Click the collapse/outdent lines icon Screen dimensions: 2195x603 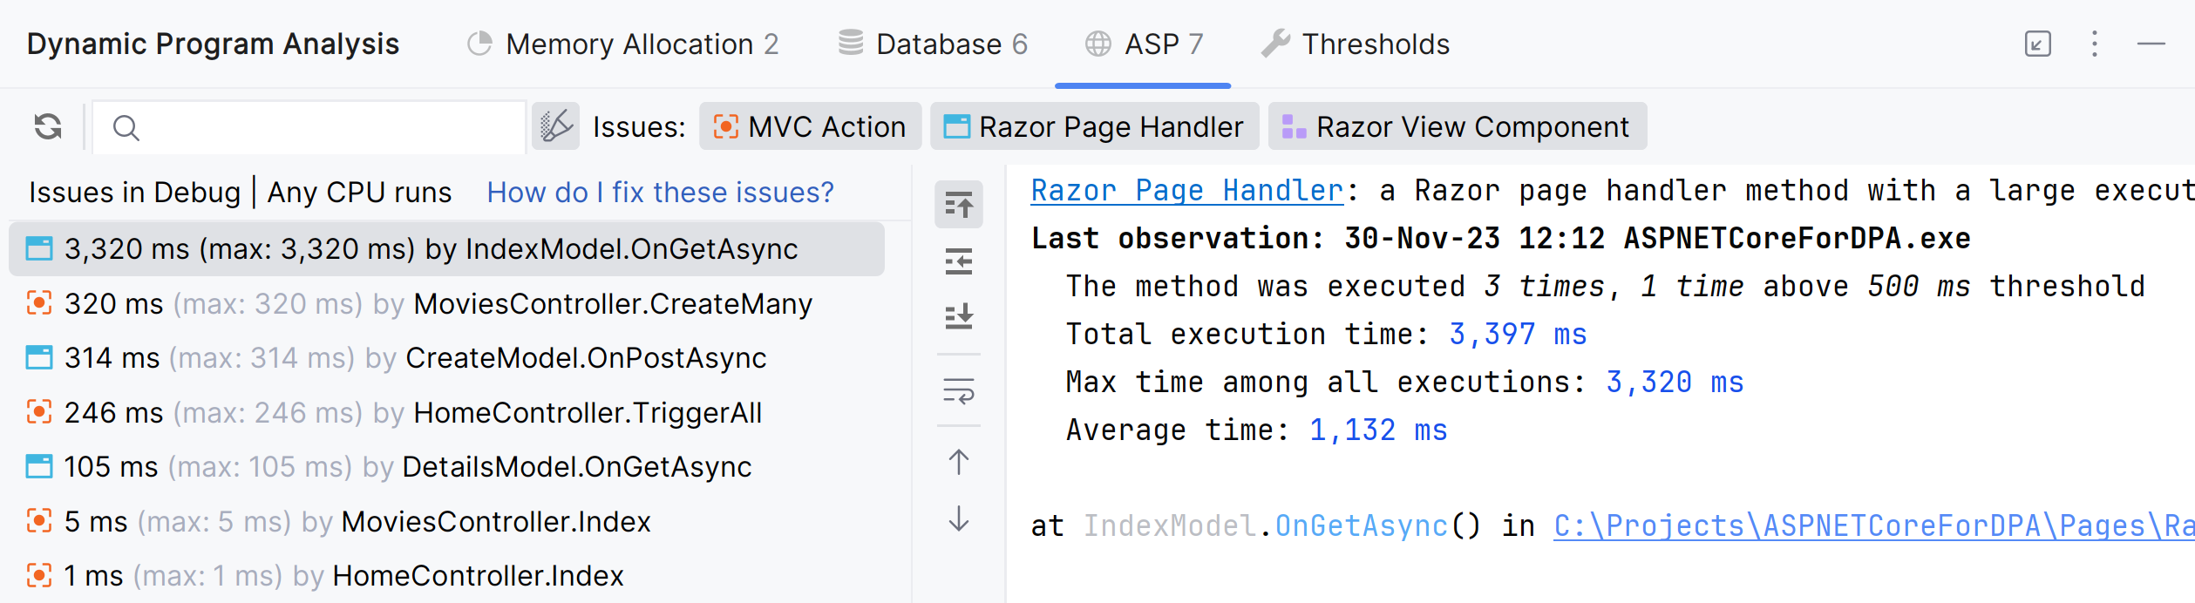tap(959, 261)
